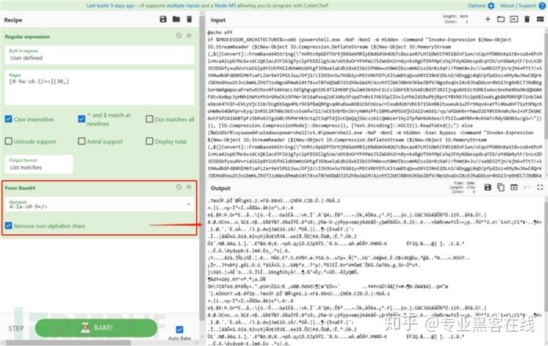Open Options via gear icon

tap(491, 6)
